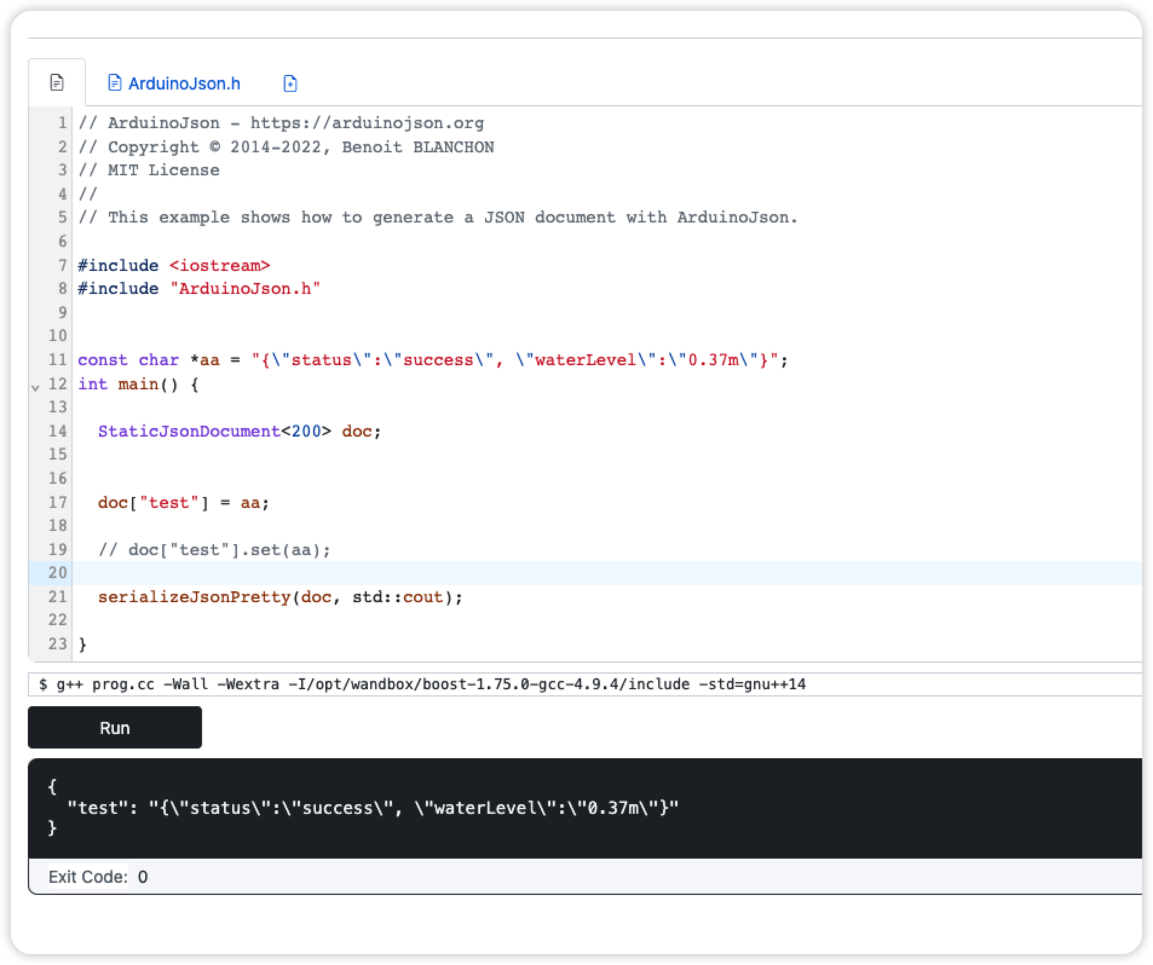The width and height of the screenshot is (1153, 965).
Task: Click the closing brace on line 23
Action: click(x=83, y=645)
